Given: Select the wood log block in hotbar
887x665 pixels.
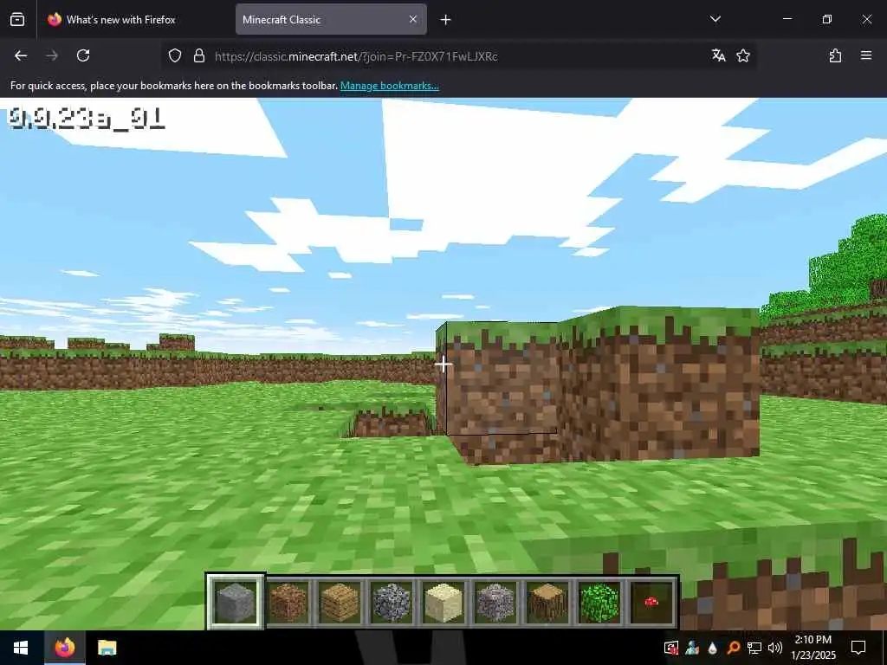Looking at the screenshot, I should 547,603.
